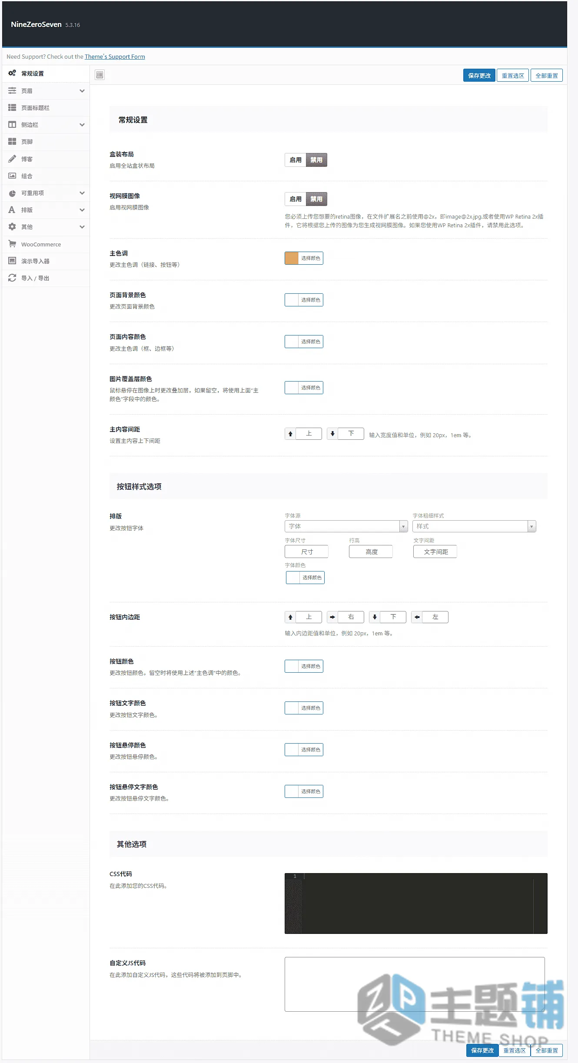Pick the 按钮悬停颜色 color
This screenshot has width=578, height=1063.
point(304,750)
